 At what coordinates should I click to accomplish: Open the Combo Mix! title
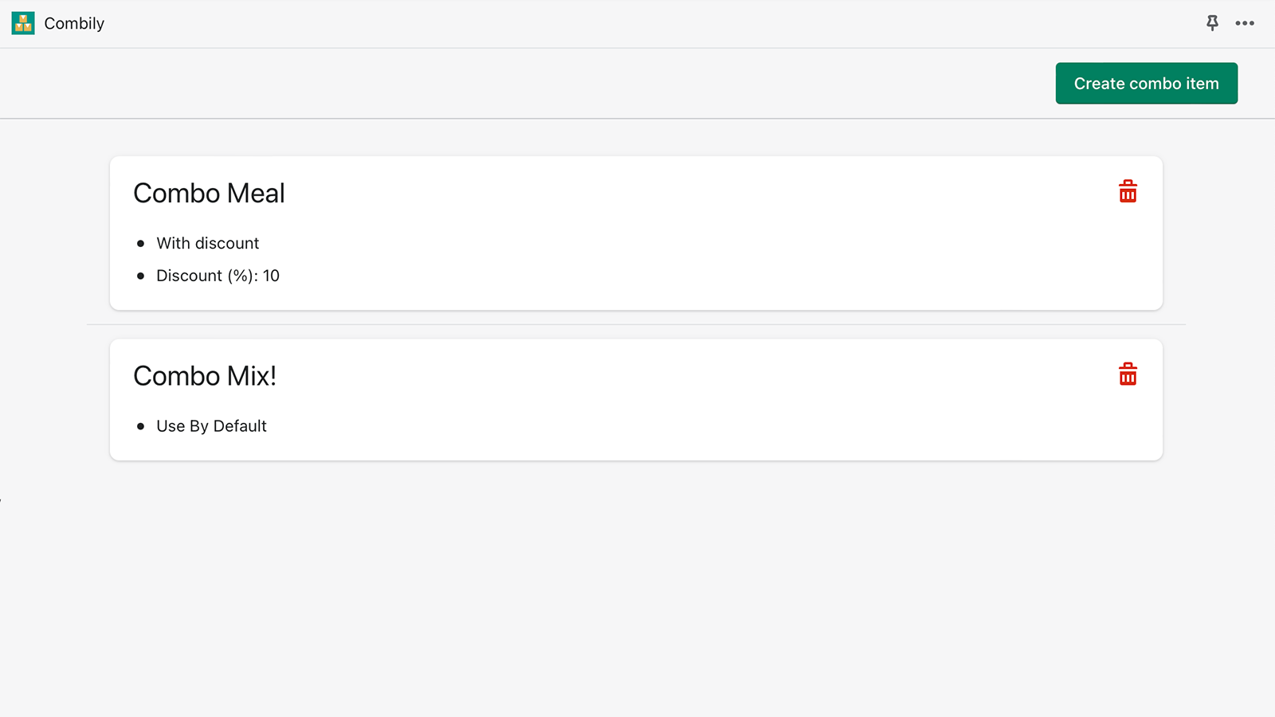(205, 376)
